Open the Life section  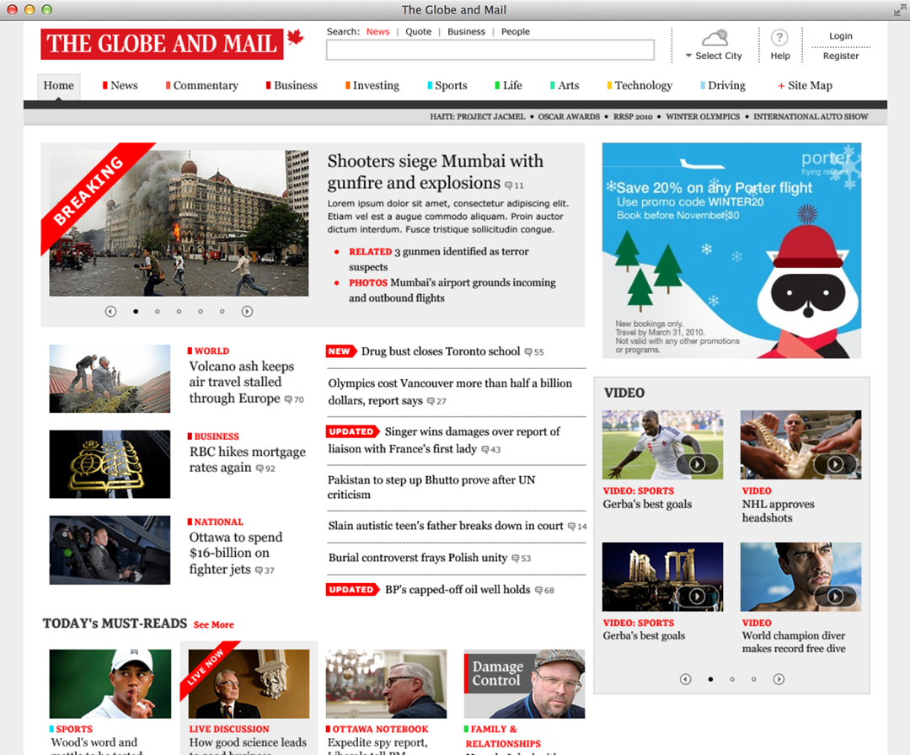click(508, 86)
